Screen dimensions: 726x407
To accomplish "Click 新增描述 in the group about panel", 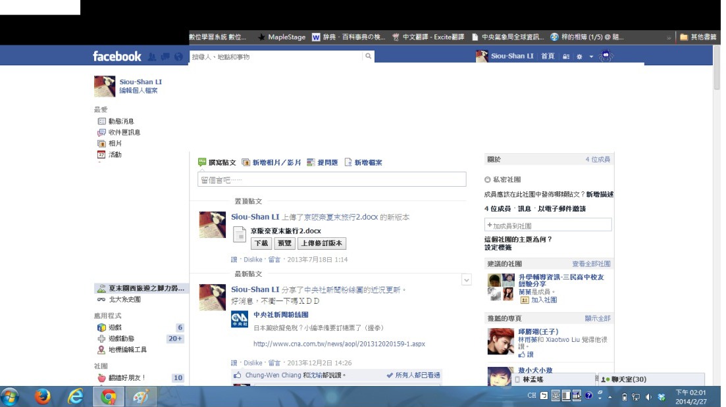I will pos(600,194).
